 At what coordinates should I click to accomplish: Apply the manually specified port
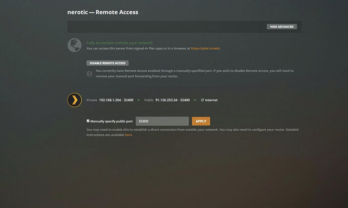pos(201,121)
